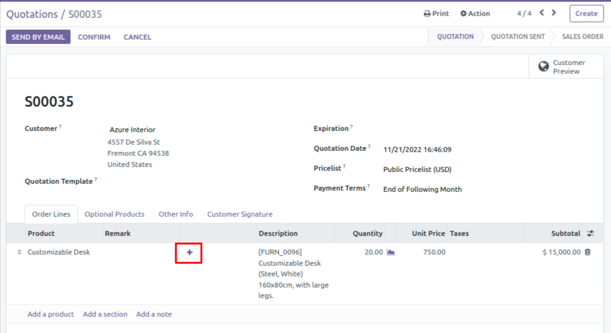The image size is (611, 333).
Task: Switch to the Customer Signature tab
Action: [x=240, y=214]
